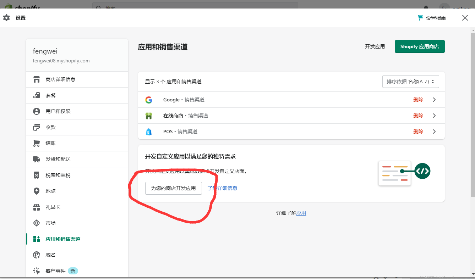Image resolution: width=475 pixels, height=279 pixels.
Task: Open 客户事件 settings
Action: [77, 271]
